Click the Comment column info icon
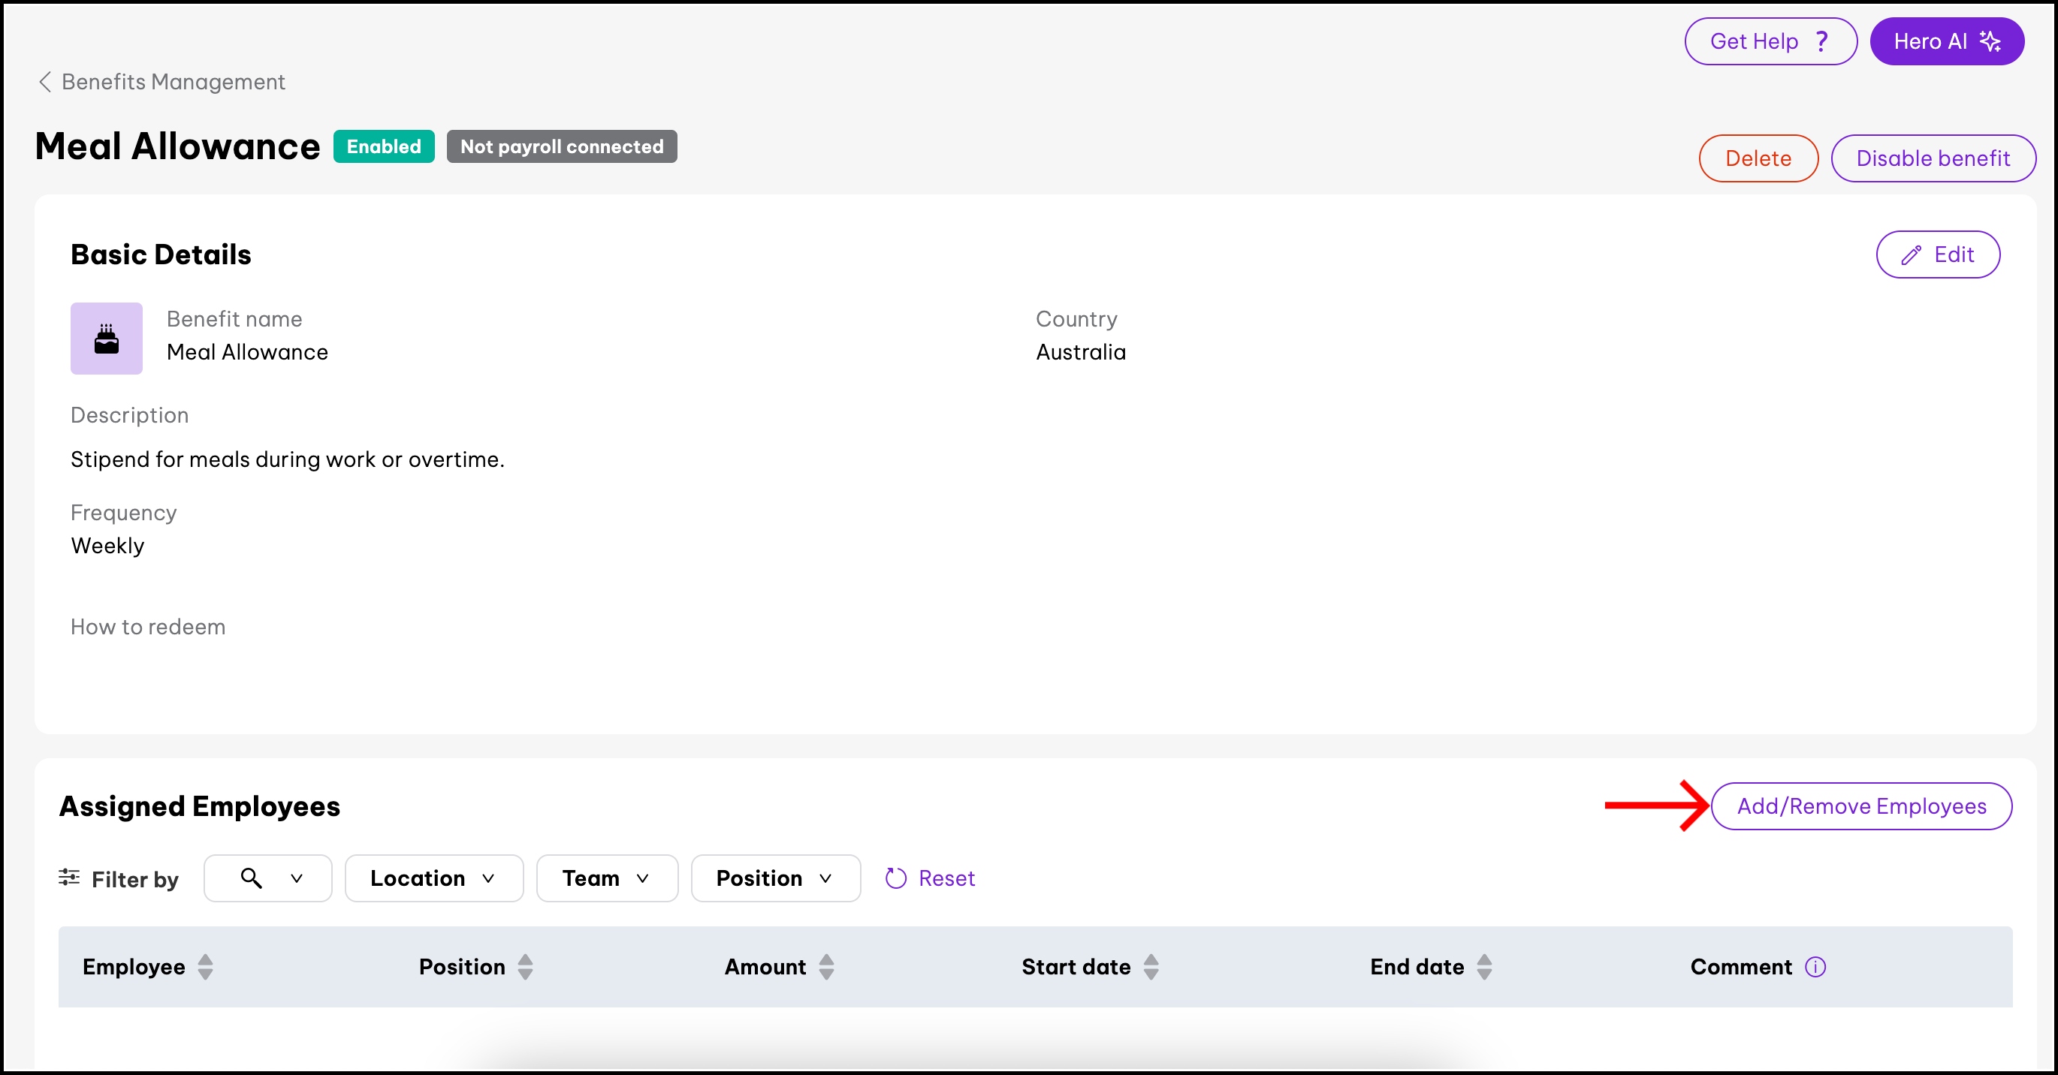The height and width of the screenshot is (1075, 2058). [1815, 967]
